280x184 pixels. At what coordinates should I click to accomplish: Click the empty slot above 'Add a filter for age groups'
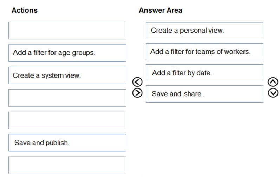tap(67, 31)
